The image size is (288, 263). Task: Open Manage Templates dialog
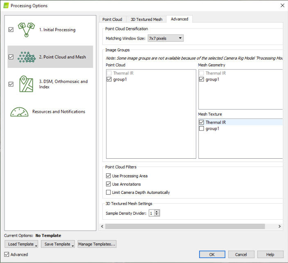97,244
